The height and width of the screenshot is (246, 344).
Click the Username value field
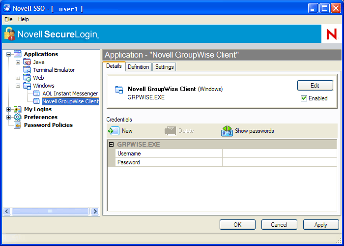click(280, 154)
